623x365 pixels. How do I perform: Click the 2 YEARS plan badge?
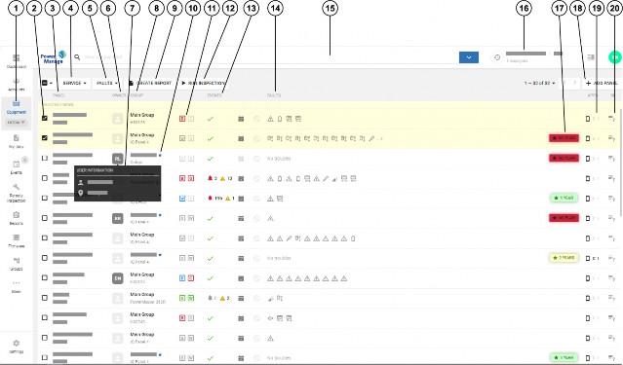pyautogui.click(x=564, y=258)
